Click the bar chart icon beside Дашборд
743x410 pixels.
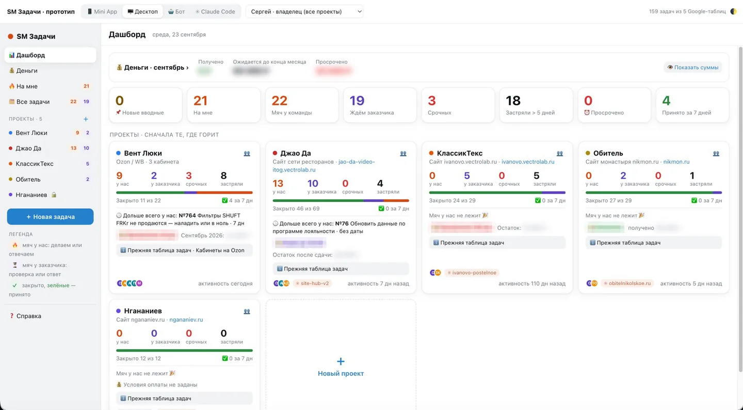pyautogui.click(x=12, y=55)
